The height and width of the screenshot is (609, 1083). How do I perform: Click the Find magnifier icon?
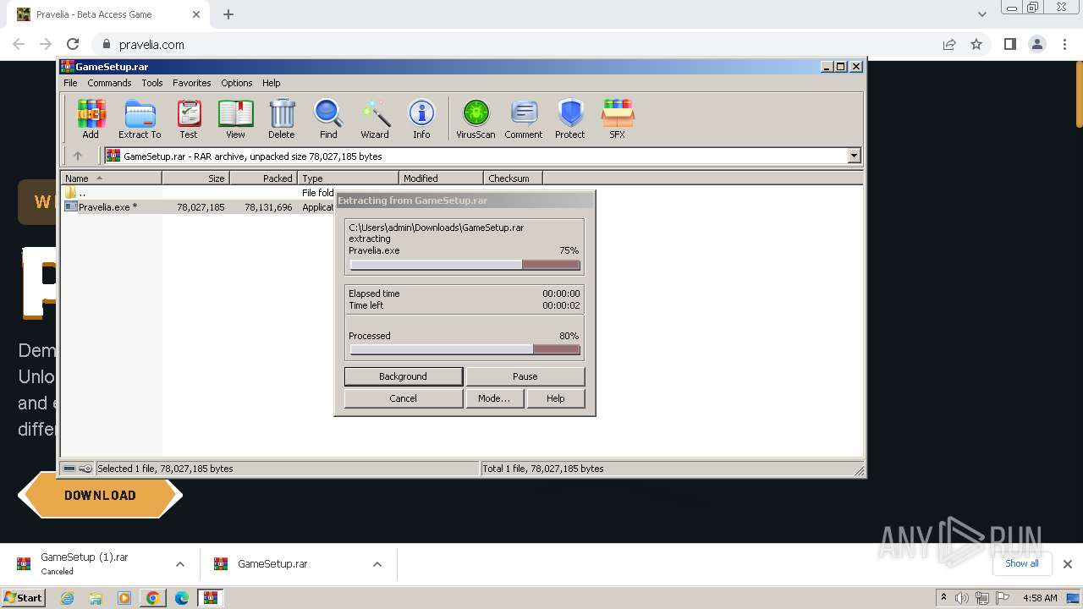click(328, 118)
